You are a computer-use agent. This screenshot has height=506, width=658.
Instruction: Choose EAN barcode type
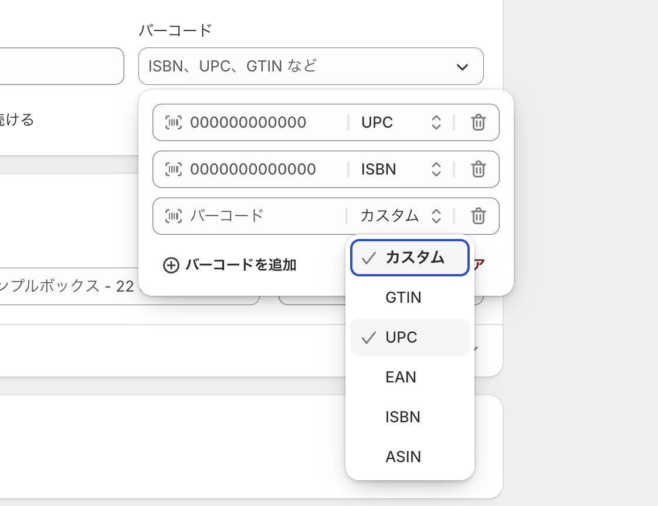[409, 377]
